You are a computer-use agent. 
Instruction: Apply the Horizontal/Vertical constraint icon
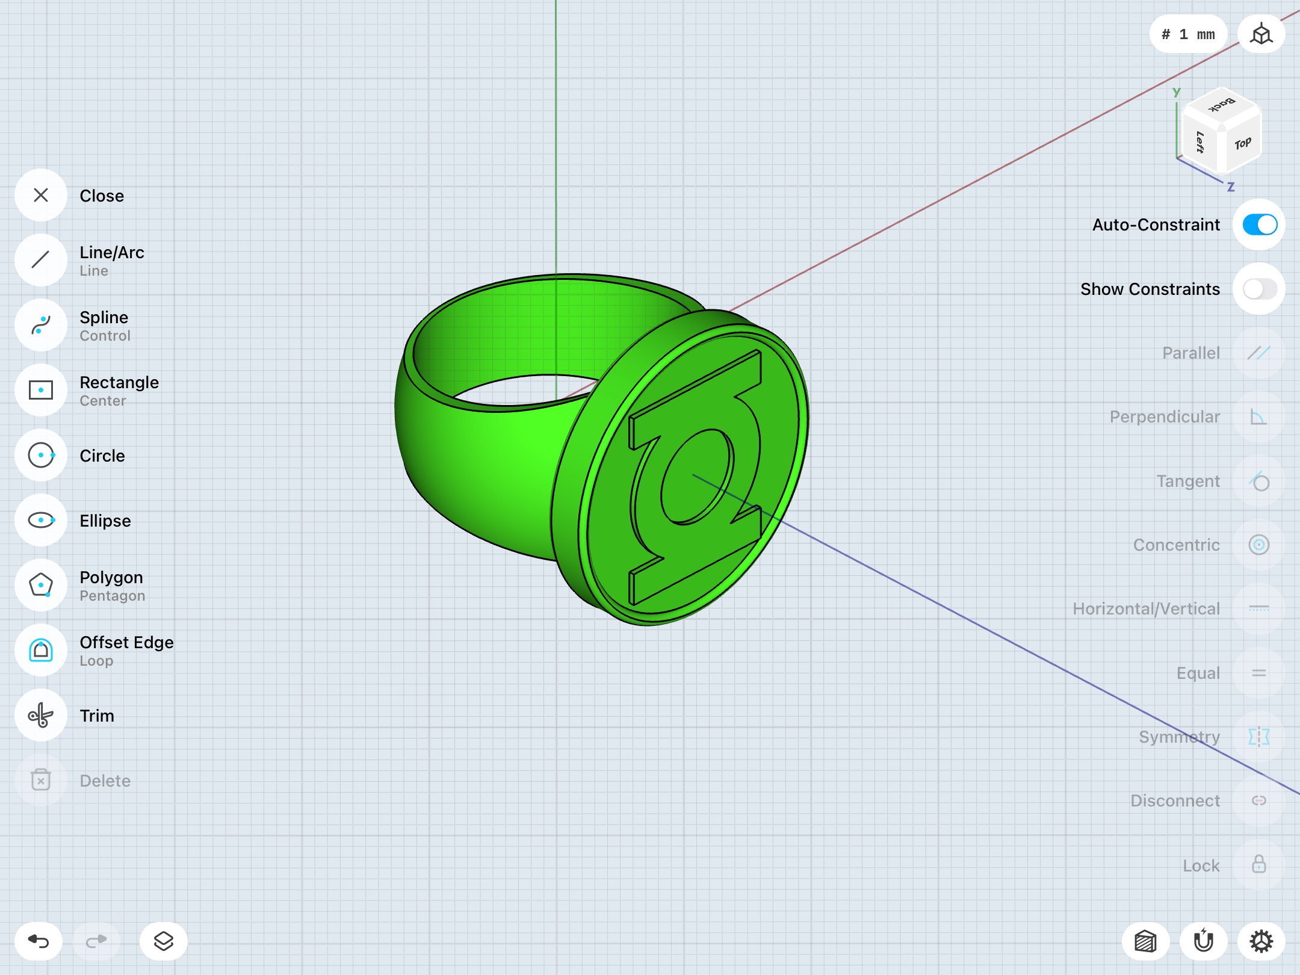(x=1259, y=608)
